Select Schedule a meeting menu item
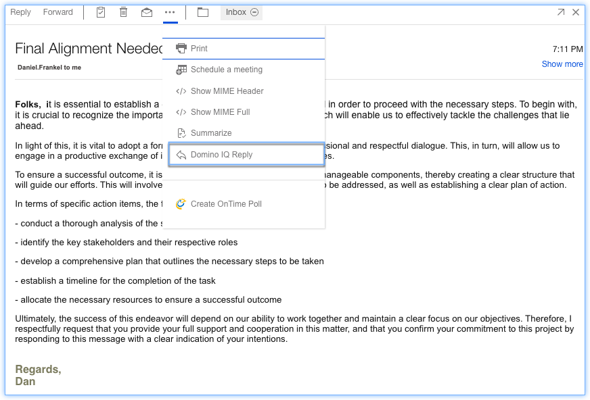Viewport: 590px width, 400px height. (x=244, y=70)
